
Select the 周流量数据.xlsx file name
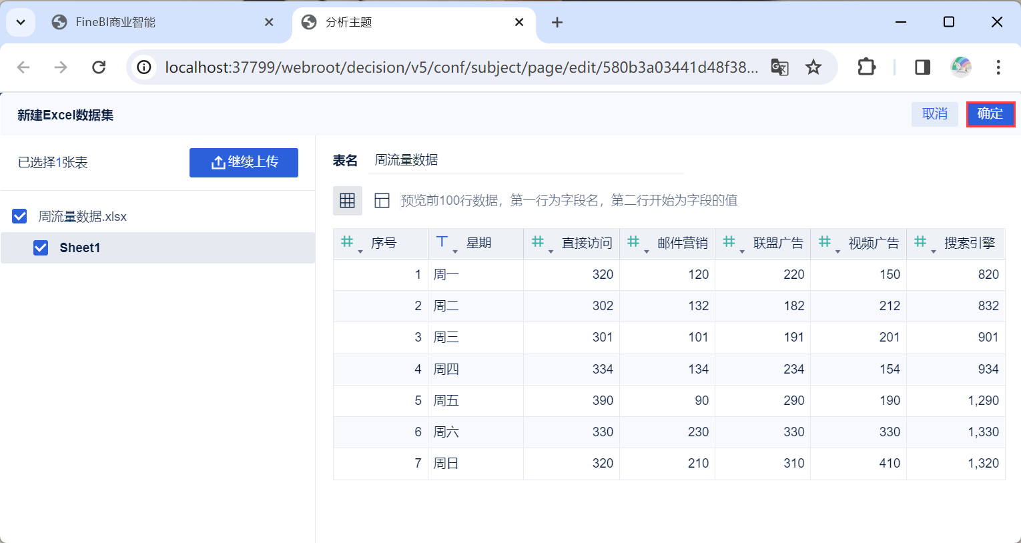pyautogui.click(x=83, y=216)
